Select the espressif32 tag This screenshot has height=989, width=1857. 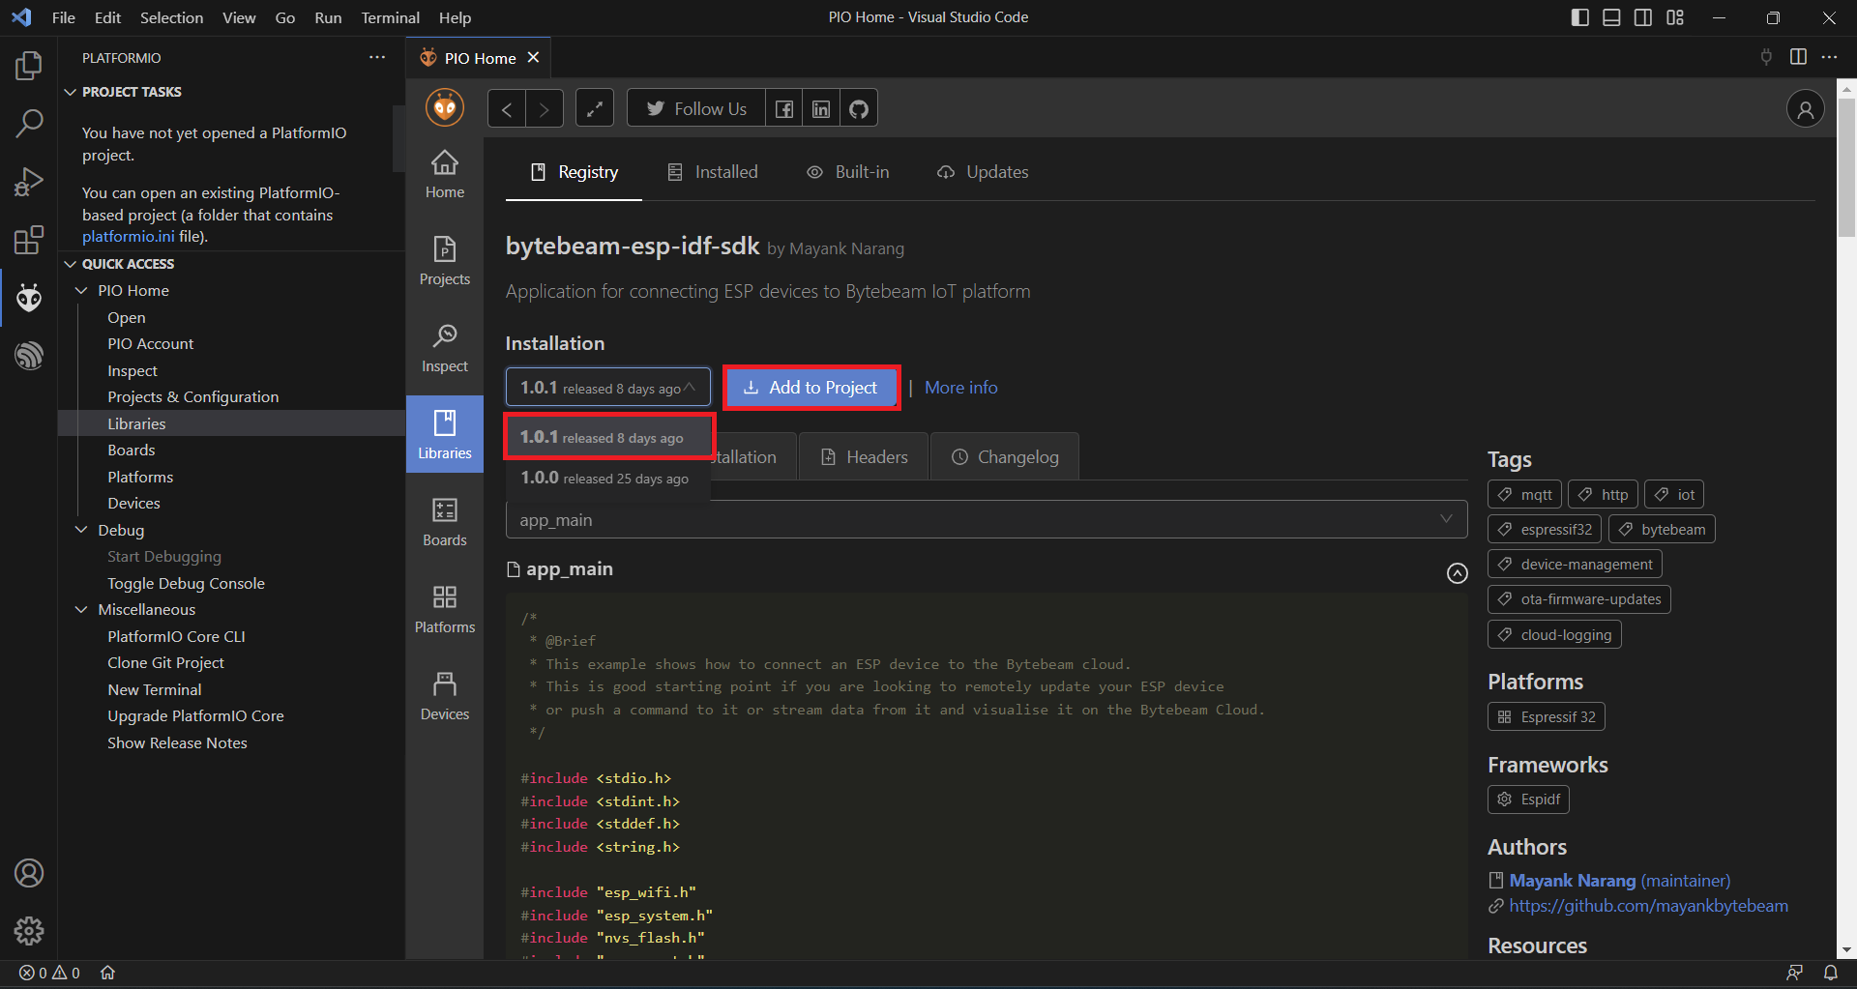[x=1545, y=530]
